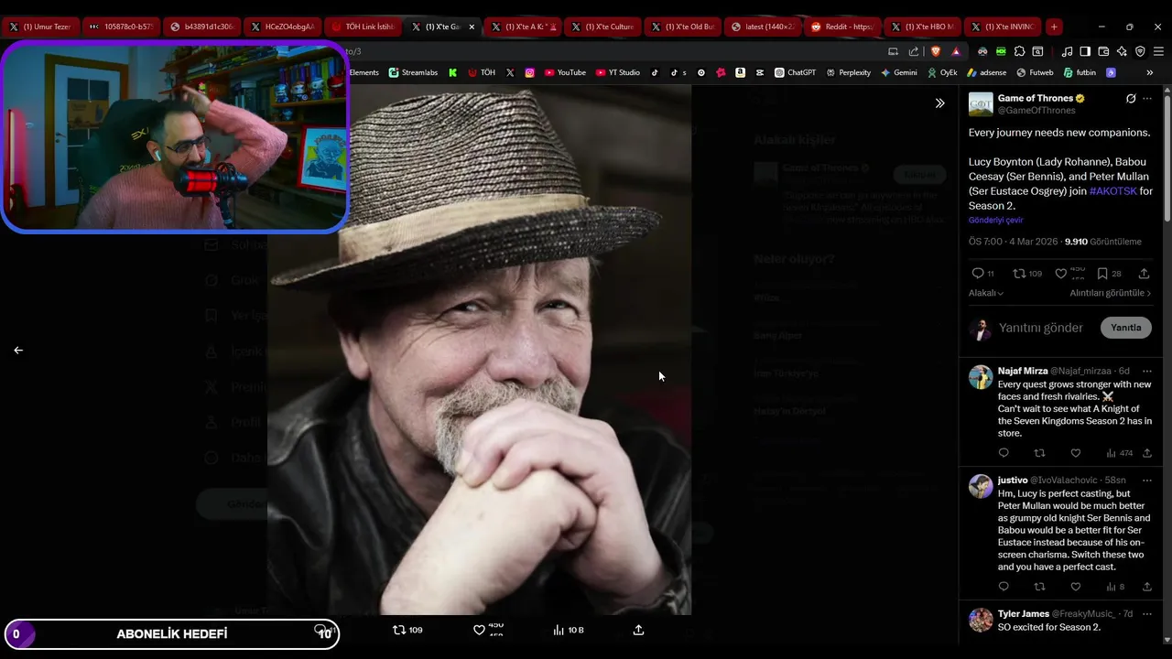Share page icon in the address bar
Viewport: 1172px width, 659px height.
(x=913, y=51)
